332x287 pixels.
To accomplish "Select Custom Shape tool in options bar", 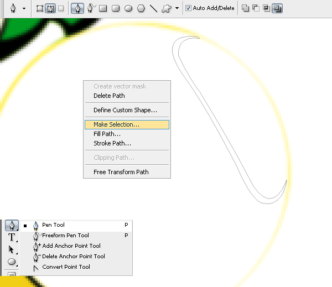I will pyautogui.click(x=167, y=8).
